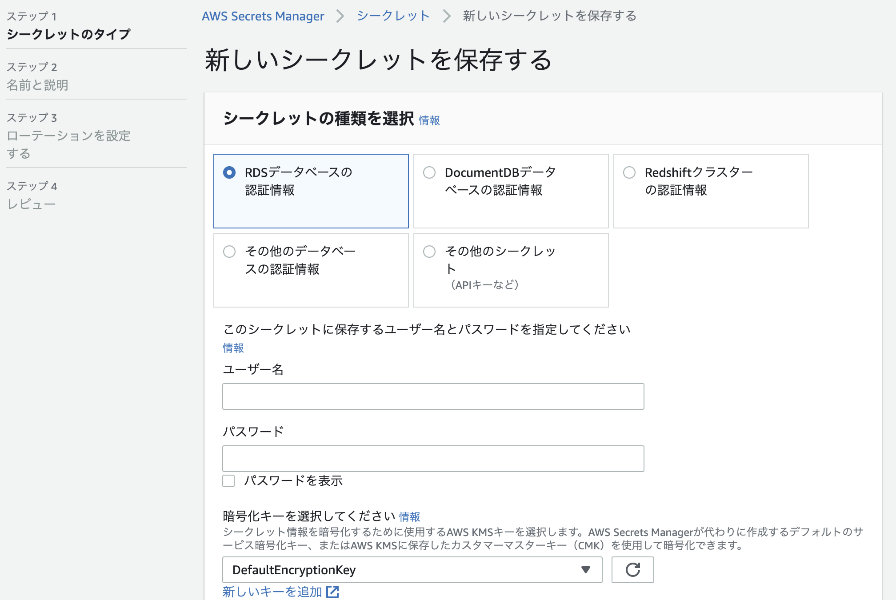
Task: Open the DefaultEncryptionKey selection combo box
Action: click(412, 570)
